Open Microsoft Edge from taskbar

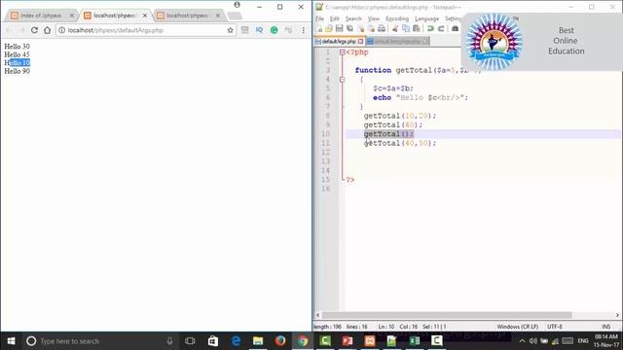click(x=236, y=341)
